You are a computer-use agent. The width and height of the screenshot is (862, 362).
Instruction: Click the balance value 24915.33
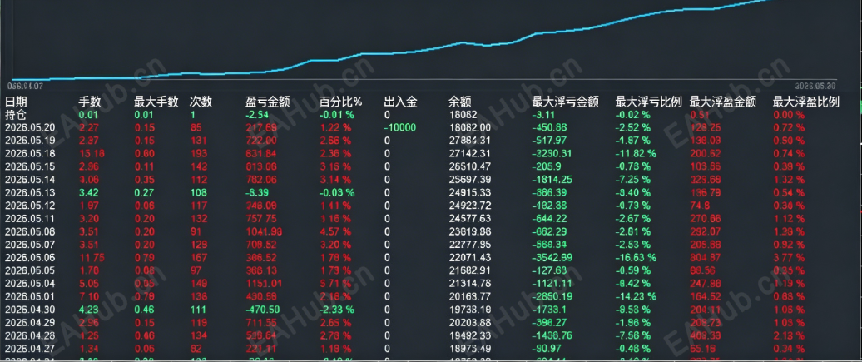coord(469,192)
